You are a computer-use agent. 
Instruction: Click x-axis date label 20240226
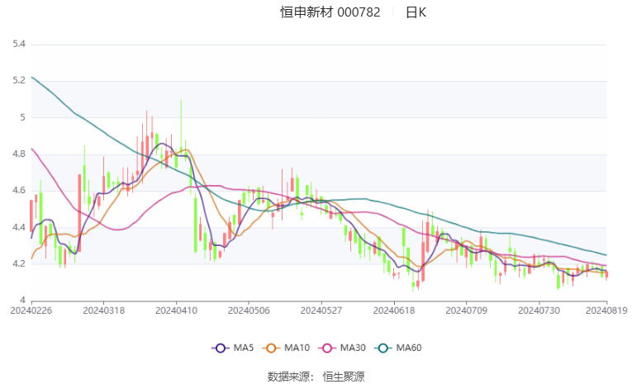(x=31, y=311)
